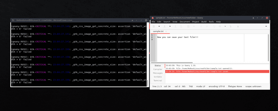Viewport: 278px width, 111px height.
Task: Click 'mode: LF' in status bar
Action: click(x=201, y=86)
